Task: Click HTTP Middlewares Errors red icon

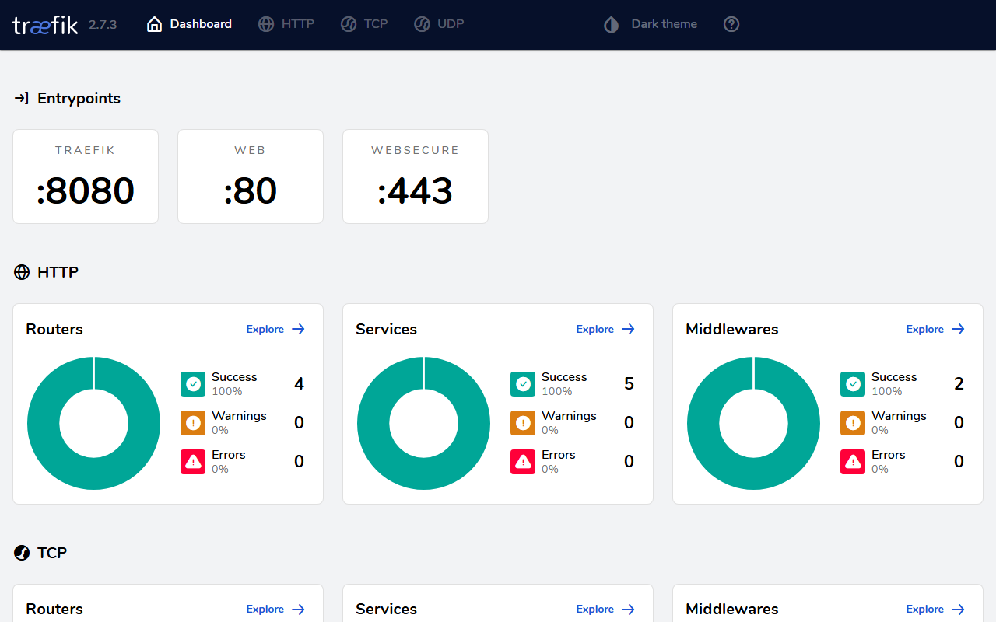Action: click(x=853, y=462)
